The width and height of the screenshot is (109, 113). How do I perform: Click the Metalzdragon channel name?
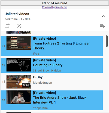tap(43, 83)
